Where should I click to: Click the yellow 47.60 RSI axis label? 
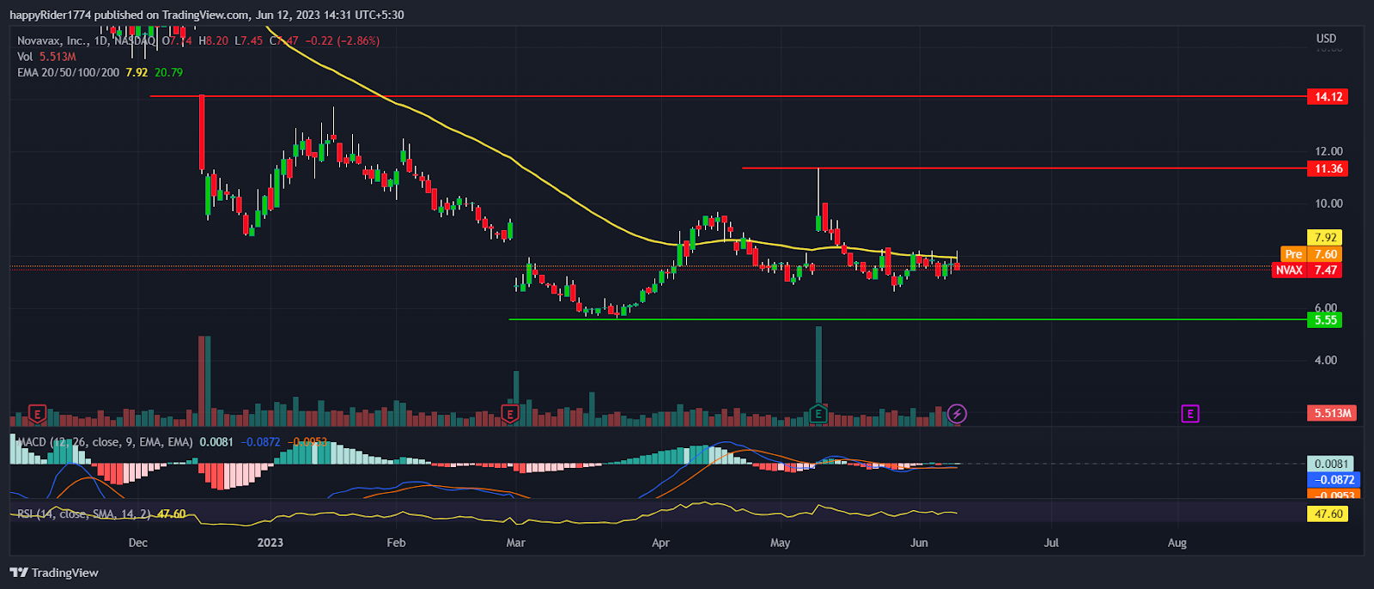pos(1327,514)
